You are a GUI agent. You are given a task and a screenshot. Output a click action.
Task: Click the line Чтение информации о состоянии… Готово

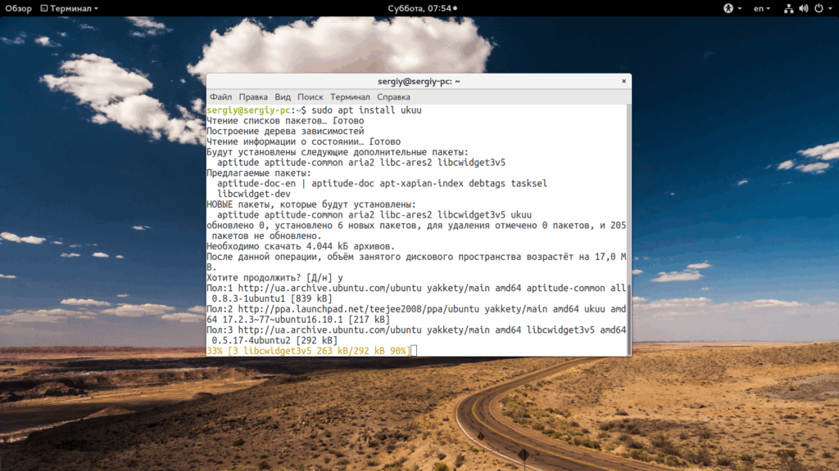click(x=303, y=141)
